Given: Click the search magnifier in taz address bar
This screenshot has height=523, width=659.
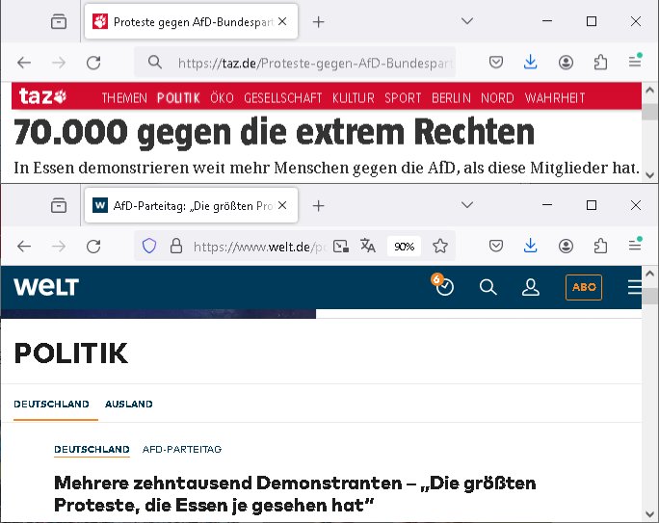Looking at the screenshot, I should pyautogui.click(x=155, y=63).
